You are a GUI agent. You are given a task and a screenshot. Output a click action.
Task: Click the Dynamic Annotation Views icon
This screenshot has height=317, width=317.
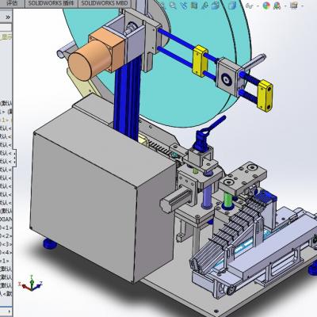204,6
